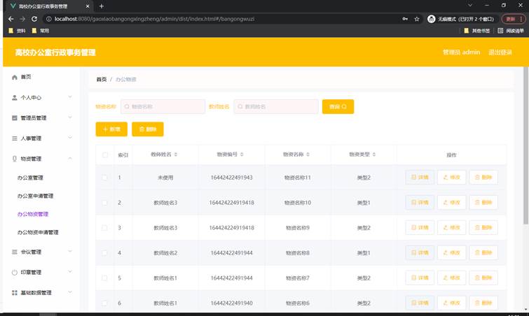529x316 pixels.
Task: Click the browser address bar URL
Action: (155, 19)
